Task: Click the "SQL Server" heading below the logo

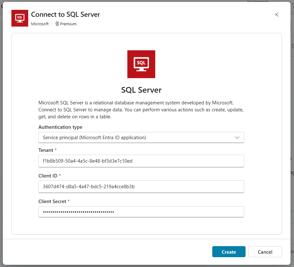Action: 141,90
